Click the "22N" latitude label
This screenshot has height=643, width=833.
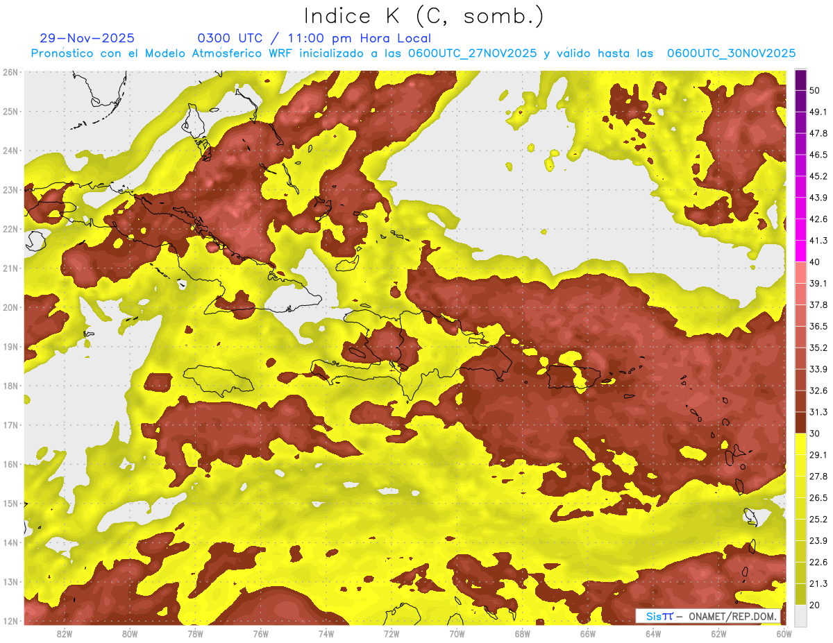coord(10,229)
